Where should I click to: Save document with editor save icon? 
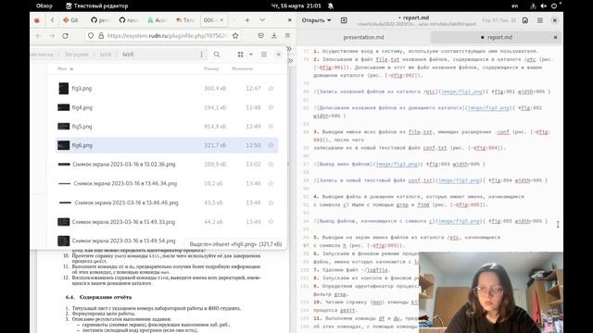click(x=525, y=20)
